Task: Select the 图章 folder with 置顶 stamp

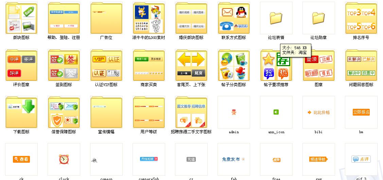Action: click(319, 65)
